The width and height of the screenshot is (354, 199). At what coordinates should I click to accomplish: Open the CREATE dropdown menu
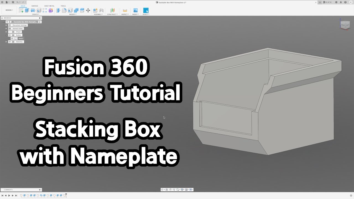[x=35, y=14]
